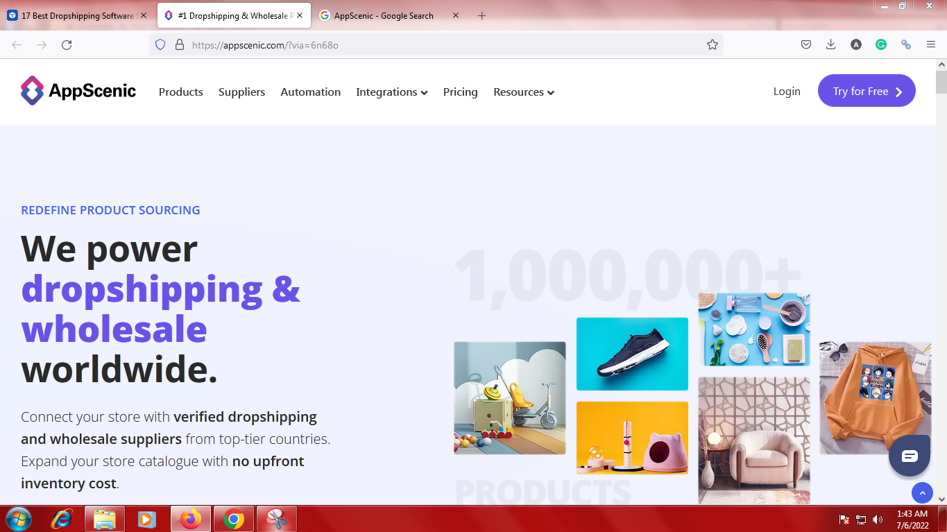Open the Firefox Downloads panel
The width and height of the screenshot is (947, 532).
(x=831, y=44)
